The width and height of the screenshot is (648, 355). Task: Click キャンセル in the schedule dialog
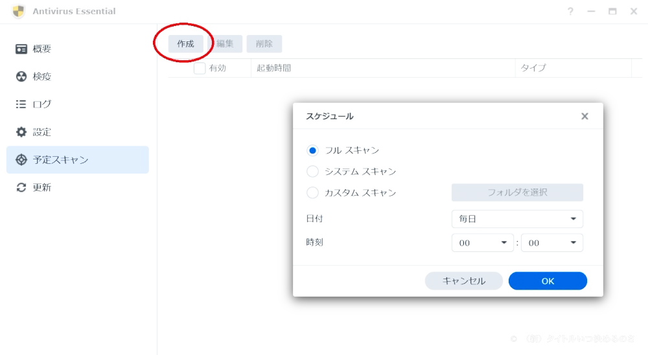[464, 281]
